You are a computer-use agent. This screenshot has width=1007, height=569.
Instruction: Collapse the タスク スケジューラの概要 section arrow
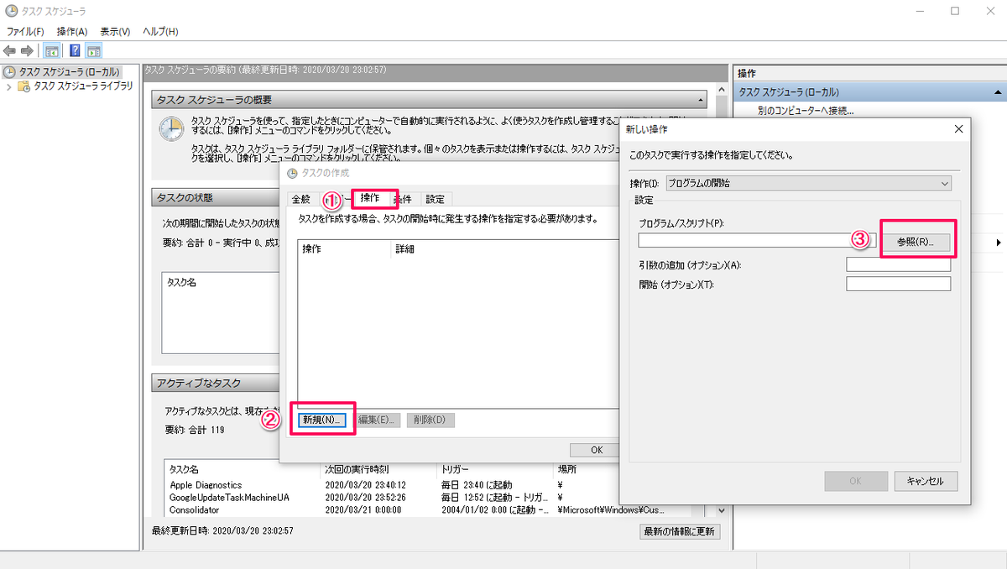[700, 100]
